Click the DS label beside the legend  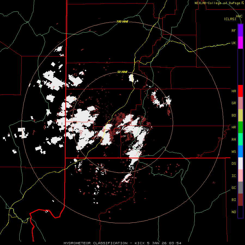pyautogui.click(x=234, y=164)
